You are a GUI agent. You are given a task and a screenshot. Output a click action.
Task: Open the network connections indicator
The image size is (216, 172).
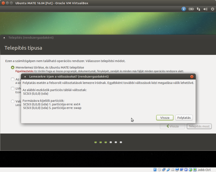[198, 9]
